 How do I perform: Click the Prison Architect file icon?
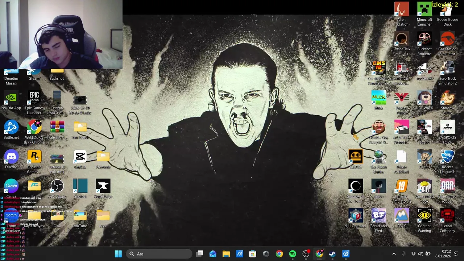pyautogui.click(x=401, y=162)
